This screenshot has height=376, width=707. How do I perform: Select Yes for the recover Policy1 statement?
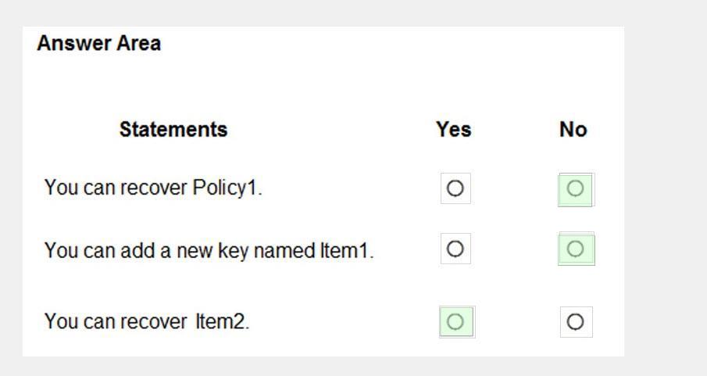pyautogui.click(x=455, y=188)
